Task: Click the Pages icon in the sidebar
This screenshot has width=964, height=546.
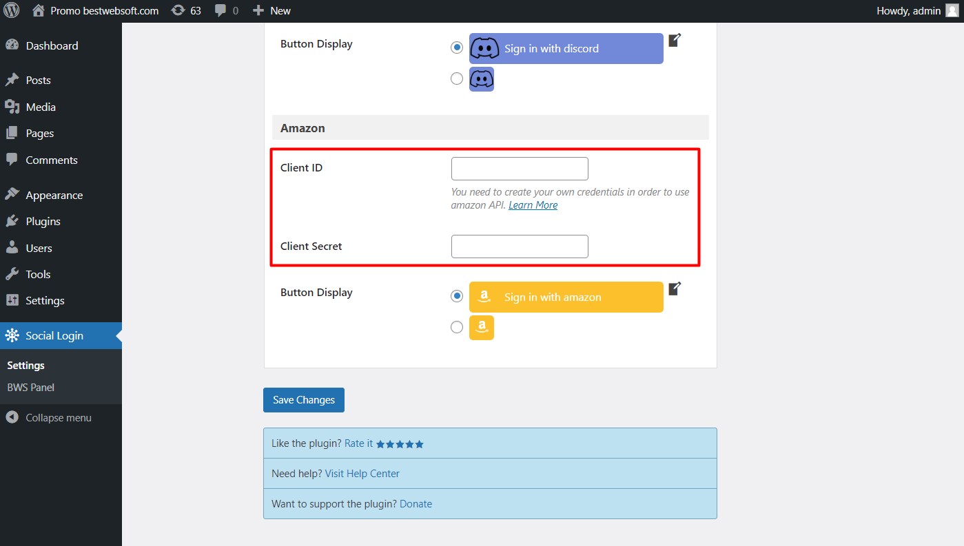Action: pos(12,133)
